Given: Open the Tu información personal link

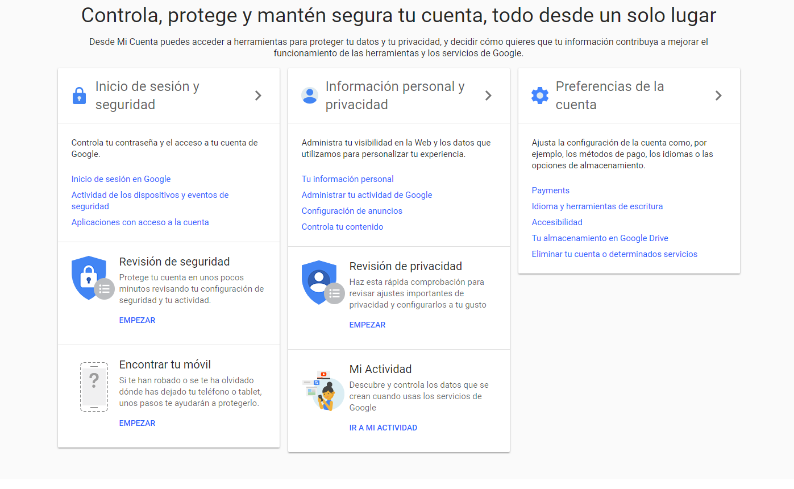Looking at the screenshot, I should [348, 179].
